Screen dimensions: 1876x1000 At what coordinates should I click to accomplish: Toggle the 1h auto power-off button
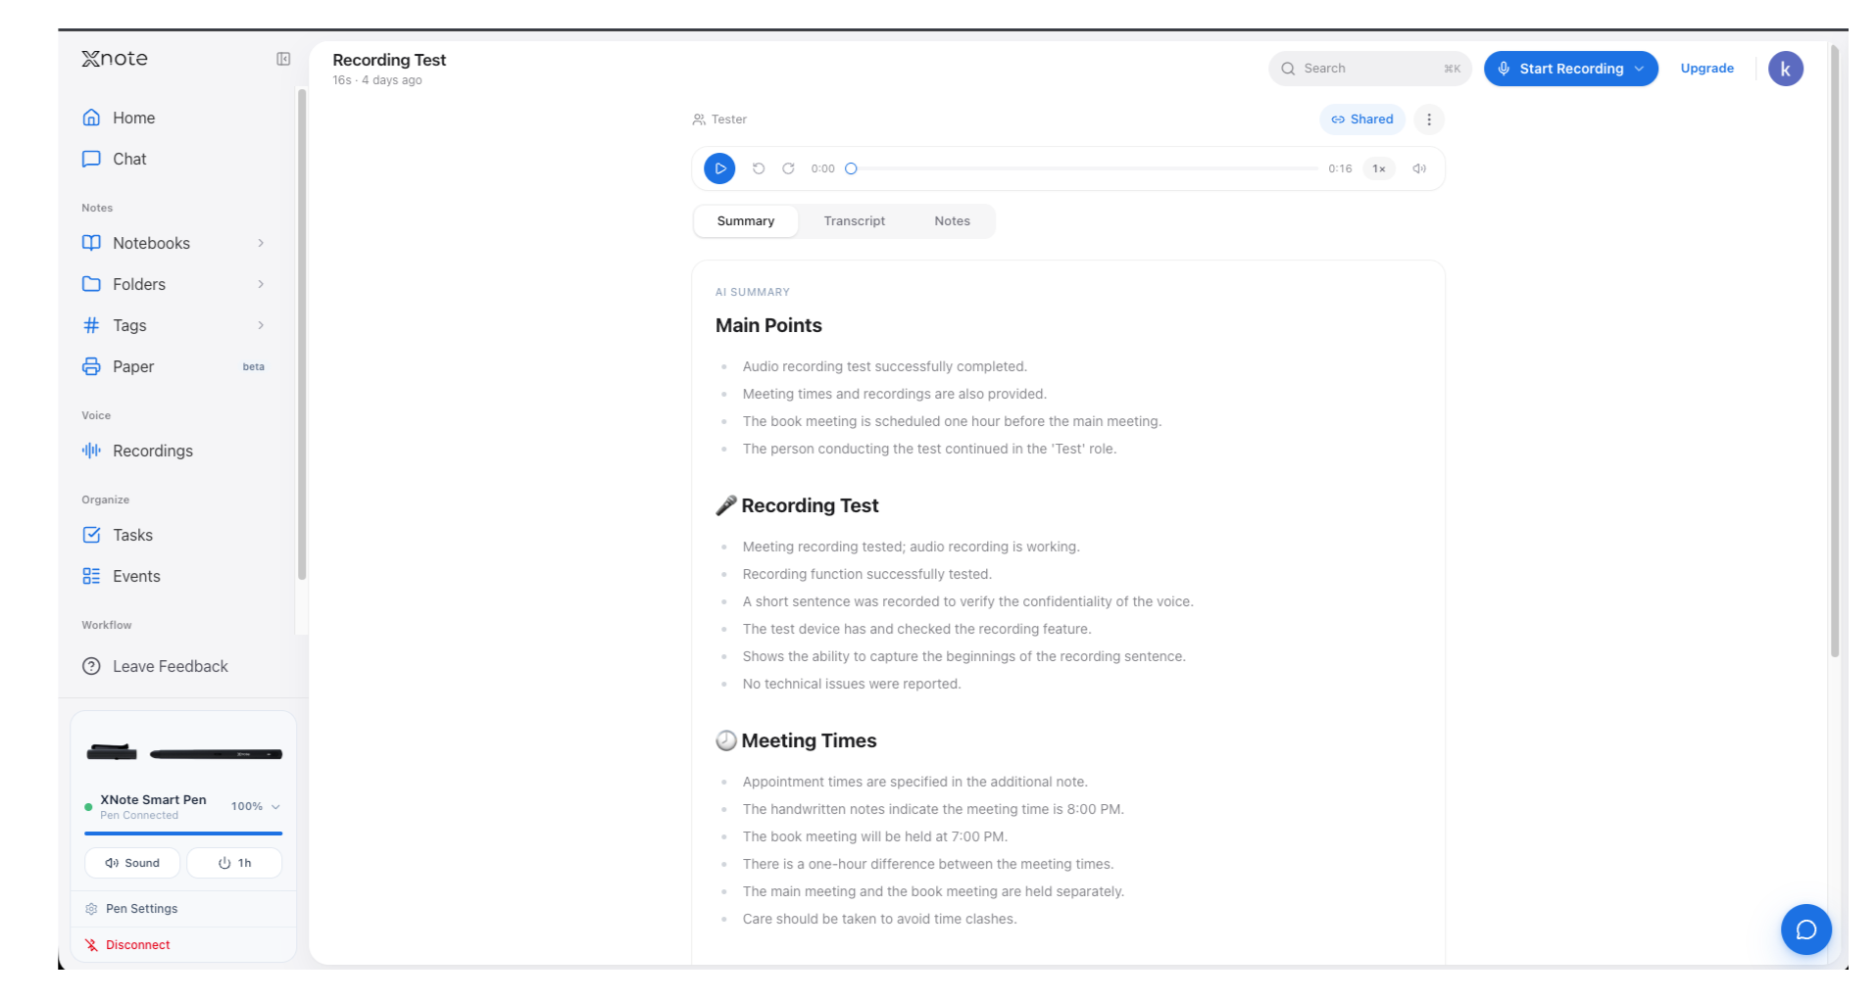click(x=234, y=863)
